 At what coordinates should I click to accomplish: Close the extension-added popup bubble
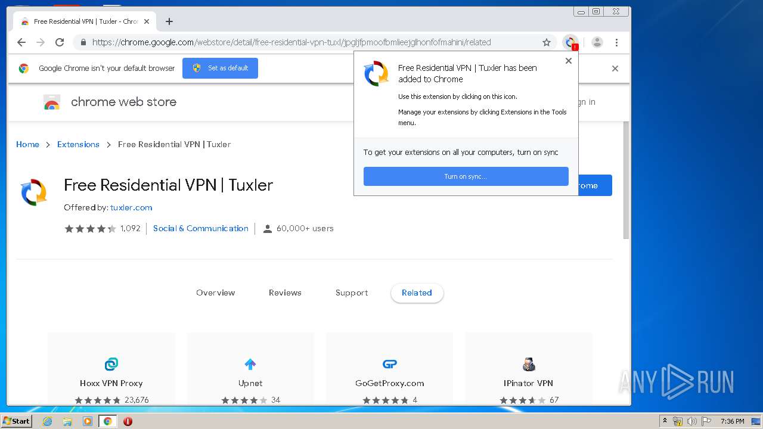coord(568,61)
